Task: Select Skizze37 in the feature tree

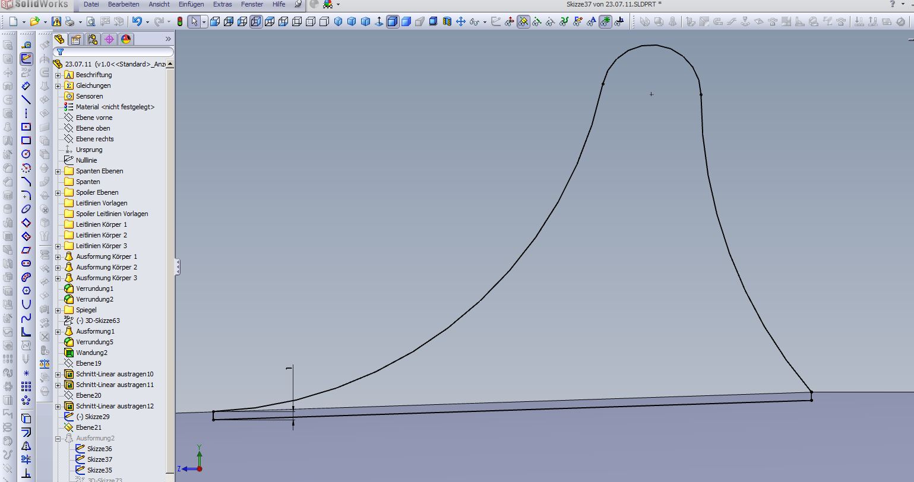Action: click(99, 459)
